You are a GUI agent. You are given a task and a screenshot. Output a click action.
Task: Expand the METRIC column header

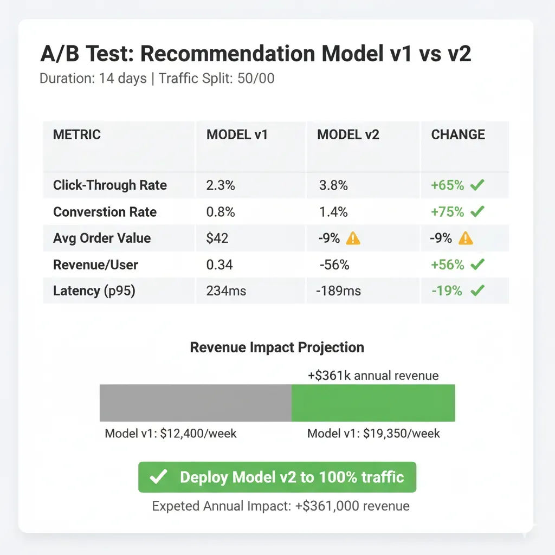tap(77, 134)
